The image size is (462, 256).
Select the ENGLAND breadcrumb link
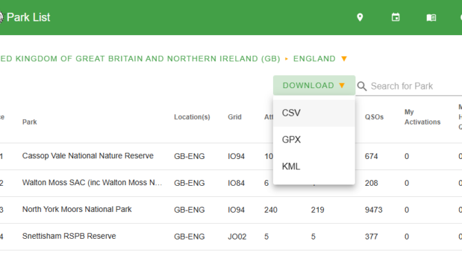click(314, 58)
